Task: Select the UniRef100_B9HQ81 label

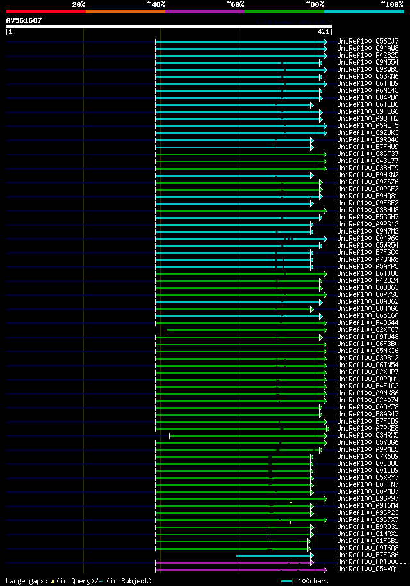Action: pos(368,196)
